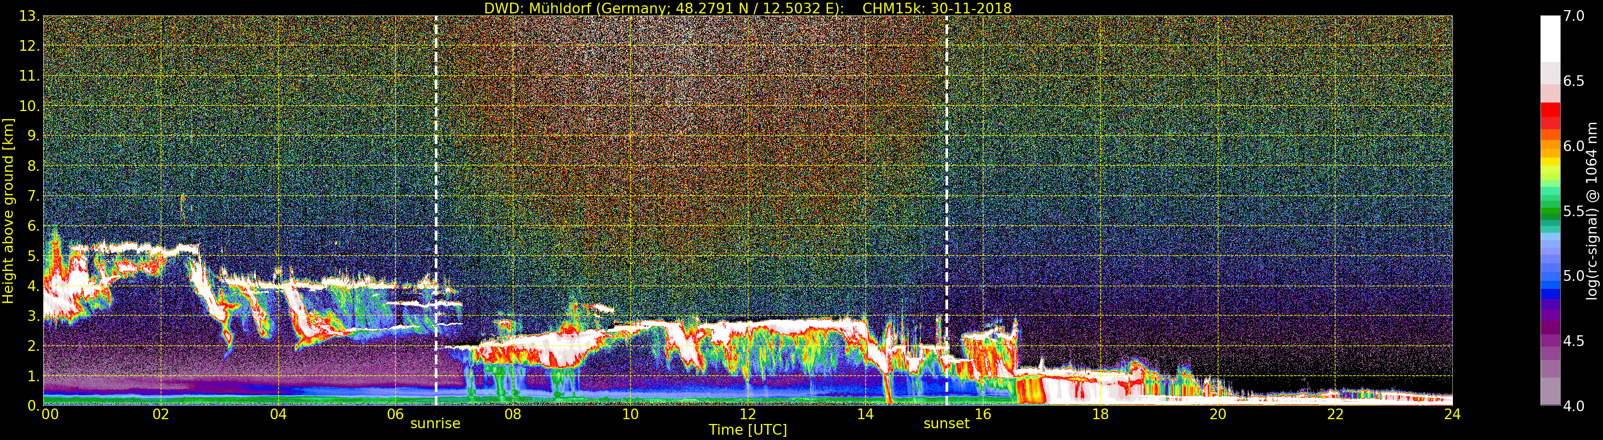Click the height axis tick '9.'
Image resolution: width=1603 pixels, height=440 pixels.
34,136
